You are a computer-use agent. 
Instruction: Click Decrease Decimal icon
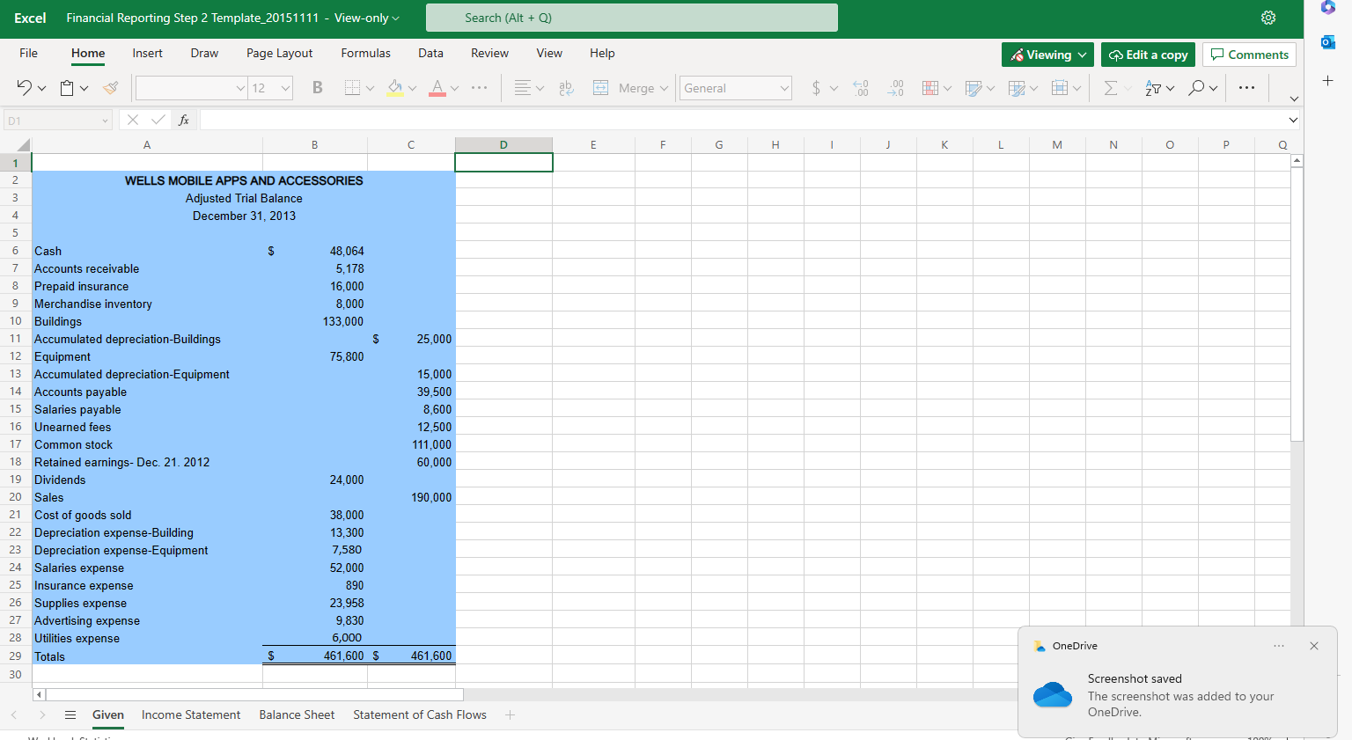pyautogui.click(x=861, y=87)
